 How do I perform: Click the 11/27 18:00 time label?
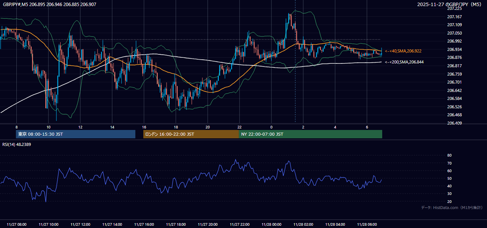click(176, 225)
